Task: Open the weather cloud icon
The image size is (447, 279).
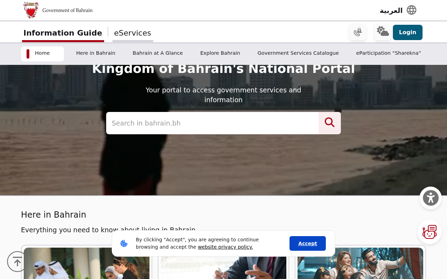Action: [x=383, y=32]
